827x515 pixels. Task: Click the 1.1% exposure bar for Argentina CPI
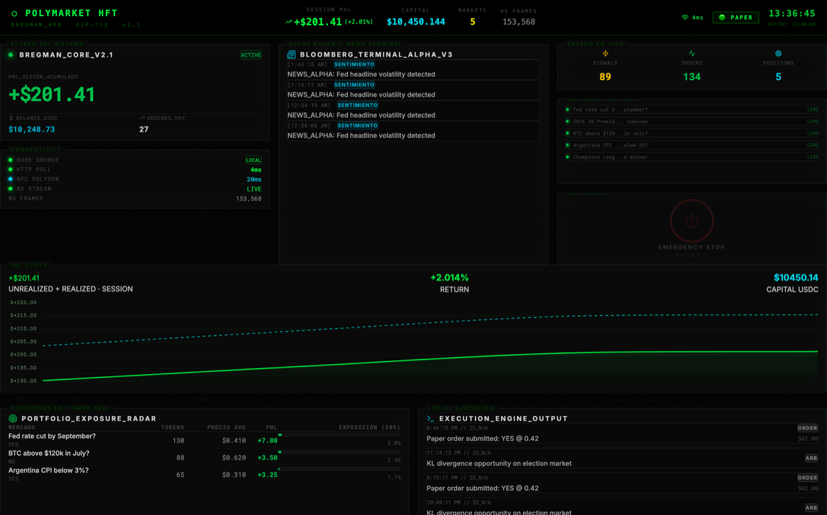[x=339, y=469]
